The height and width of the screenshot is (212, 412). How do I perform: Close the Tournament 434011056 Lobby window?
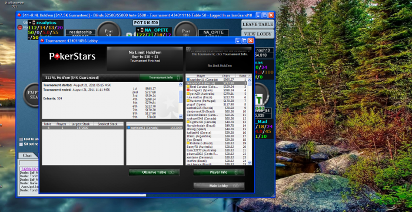click(x=251, y=41)
